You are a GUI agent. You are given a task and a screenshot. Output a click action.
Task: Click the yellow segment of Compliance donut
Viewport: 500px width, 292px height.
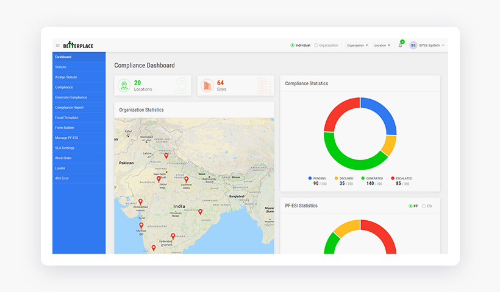point(390,145)
